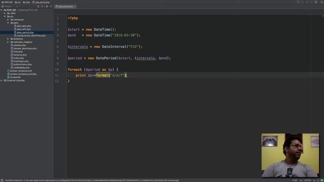The width and height of the screenshot is (324, 182).
Task: Open Dockerfile in the project tree
Action: [x=15, y=77]
